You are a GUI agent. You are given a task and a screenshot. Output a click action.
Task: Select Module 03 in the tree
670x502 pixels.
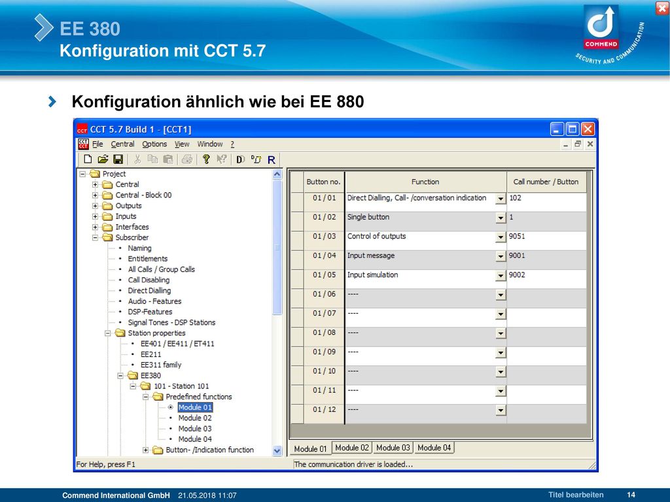pos(195,429)
